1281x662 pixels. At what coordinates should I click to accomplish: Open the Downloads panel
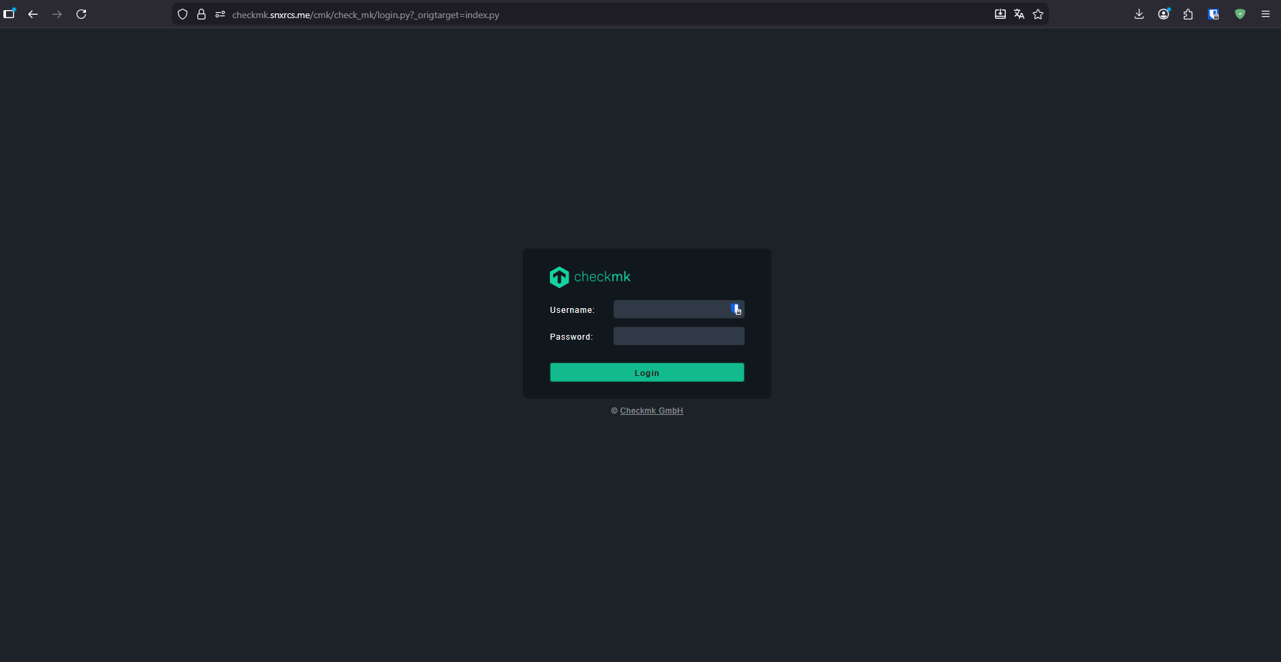(1139, 14)
